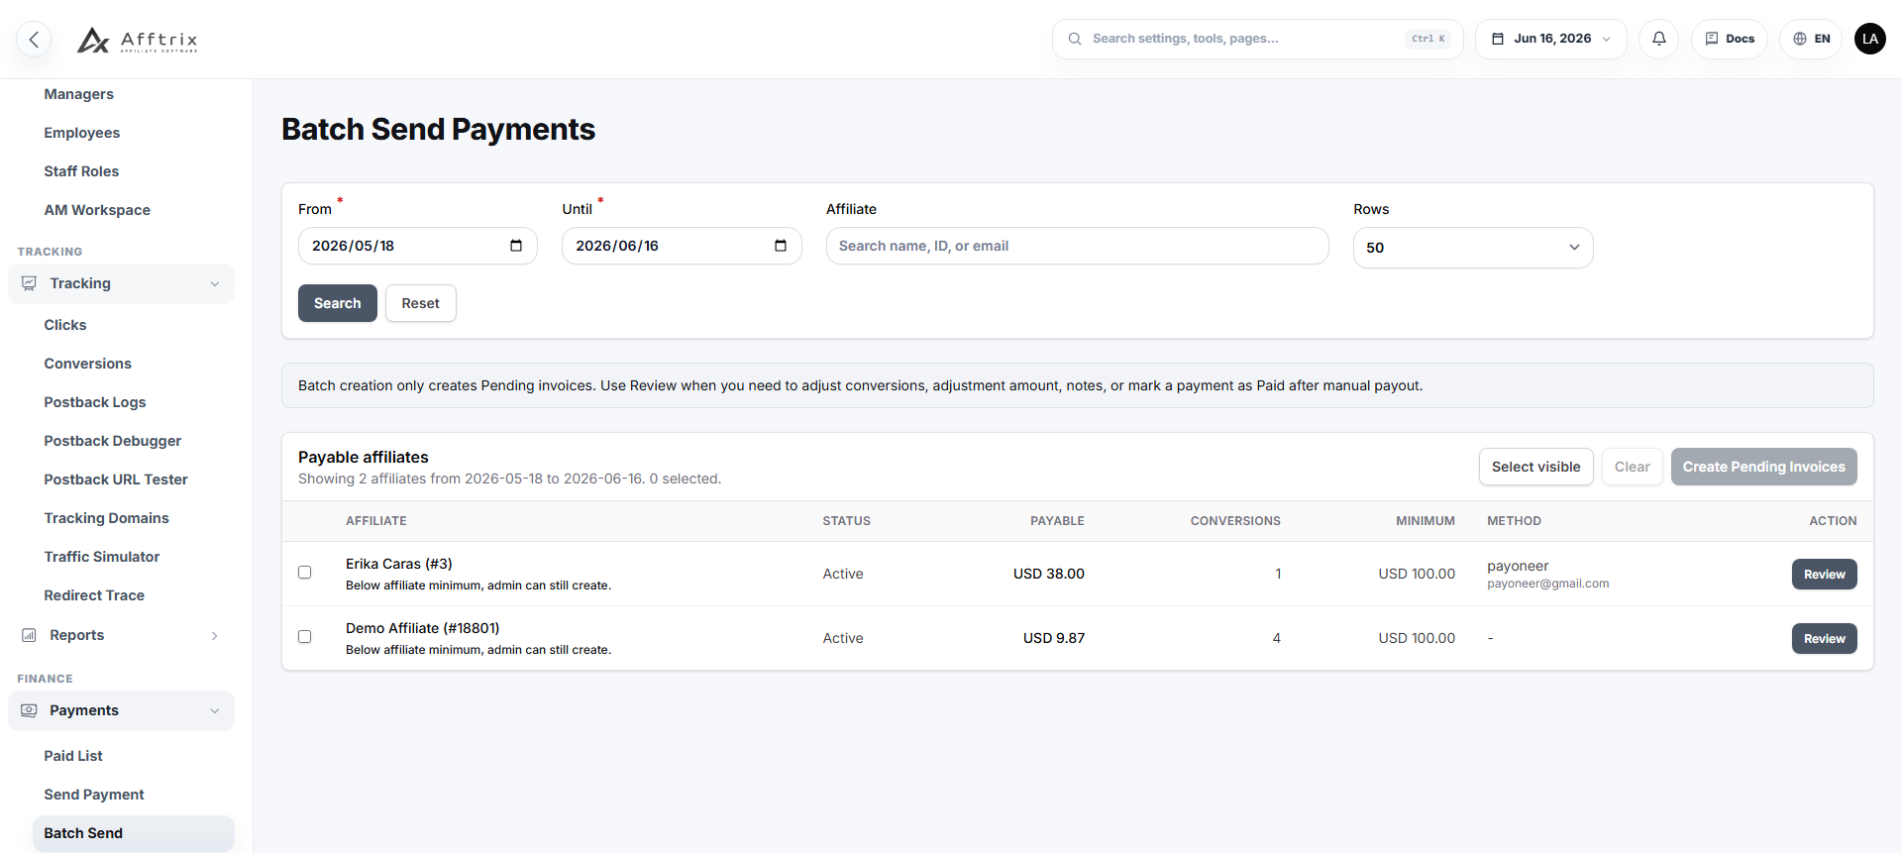
Task: Open the From date calendar picker icon
Action: [516, 246]
